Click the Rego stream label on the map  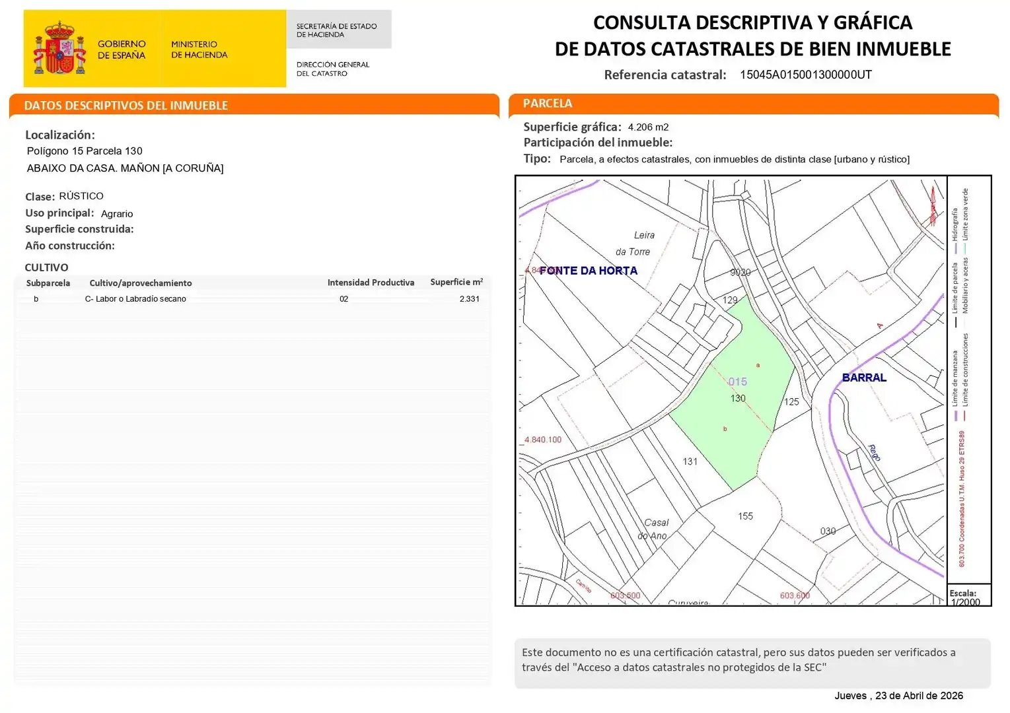(x=874, y=453)
